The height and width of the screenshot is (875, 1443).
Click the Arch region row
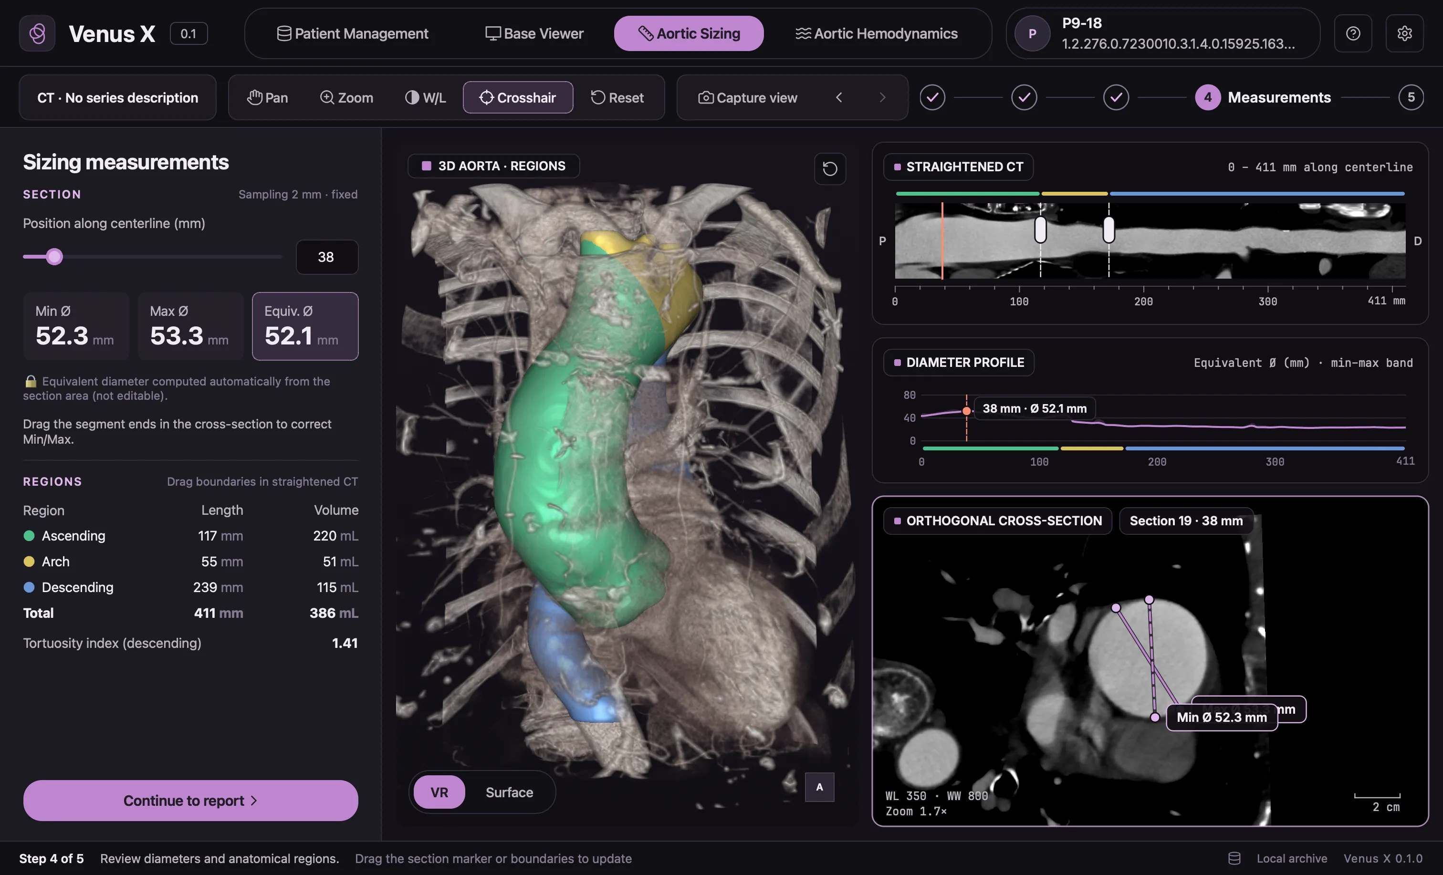coord(190,561)
